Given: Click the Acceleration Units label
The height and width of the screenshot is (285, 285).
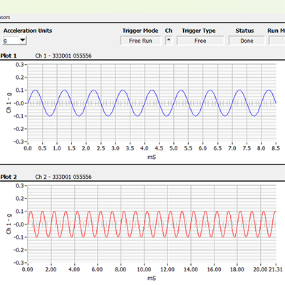Looking at the screenshot, I should [x=28, y=31].
